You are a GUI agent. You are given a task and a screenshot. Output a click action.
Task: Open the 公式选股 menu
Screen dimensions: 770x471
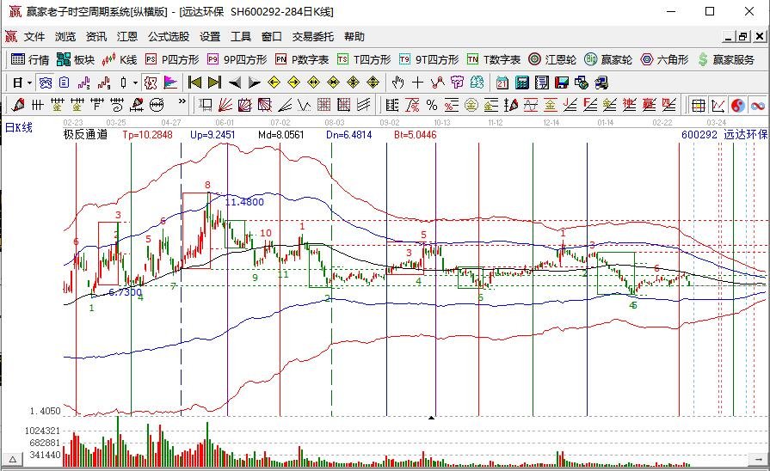[169, 37]
